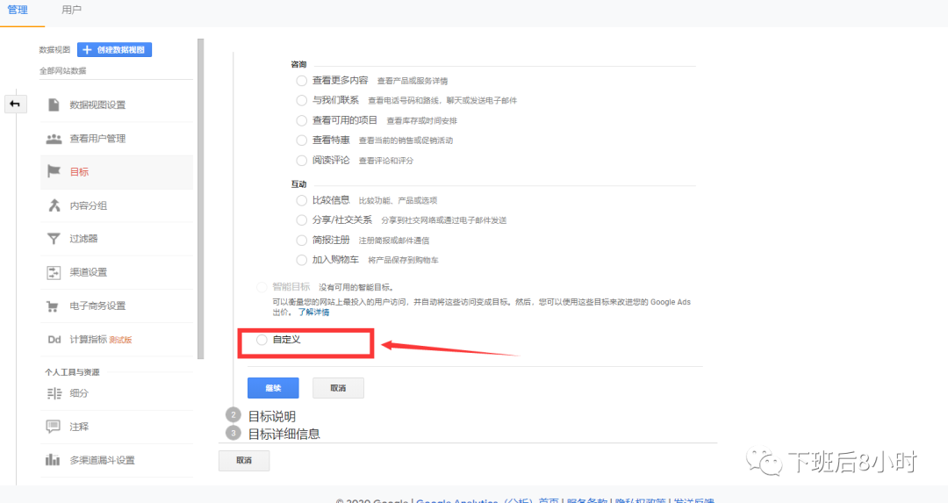948x503 pixels.
Task: Click the 全部网站数据 view name
Action: [x=63, y=71]
